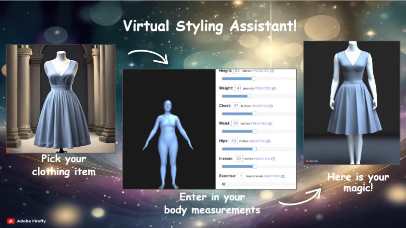Click the Inseam input field
Image resolution: width=406 pixels, height=228 pixels.
pos(238,158)
